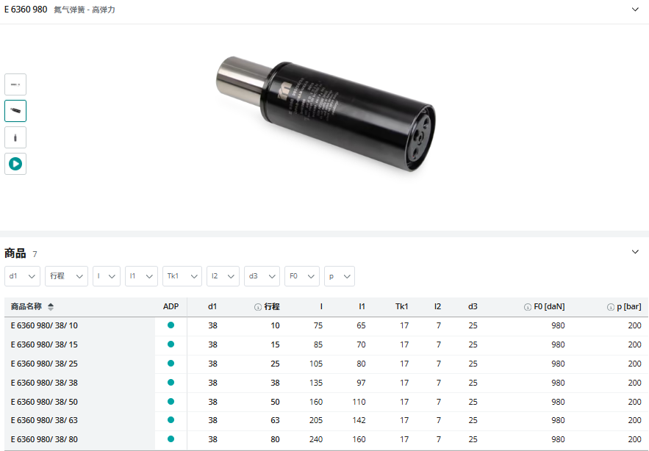Click the l1 value 110 in the table

(359, 402)
